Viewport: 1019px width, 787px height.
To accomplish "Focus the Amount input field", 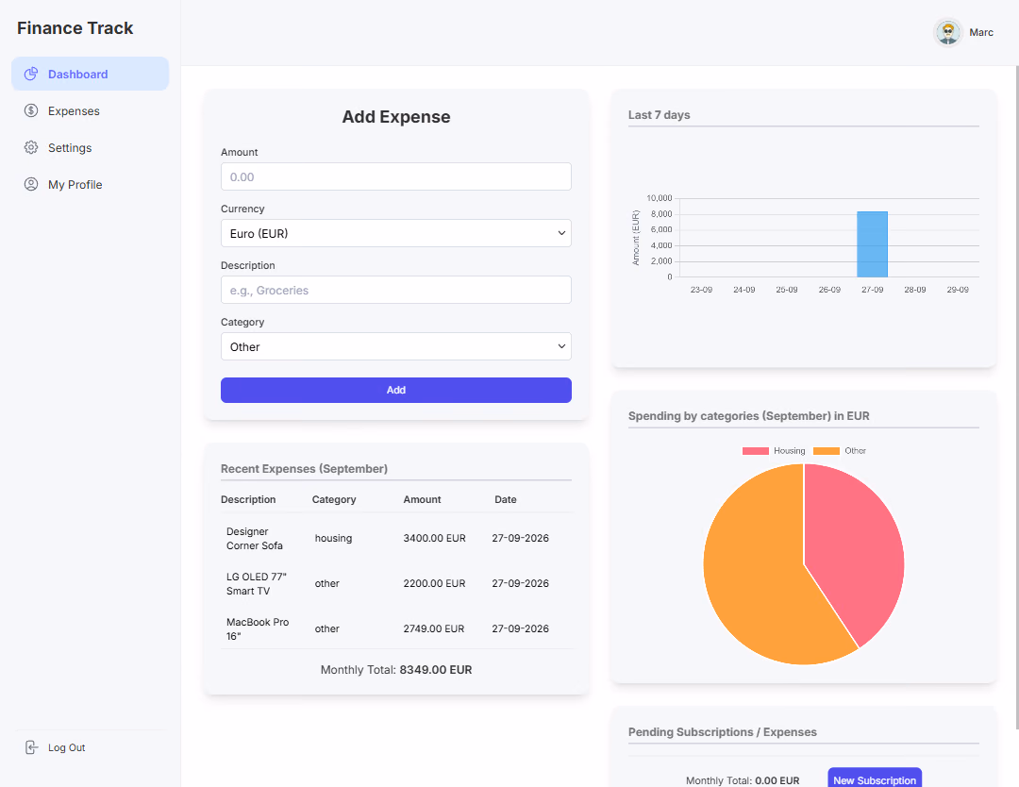I will [x=395, y=176].
